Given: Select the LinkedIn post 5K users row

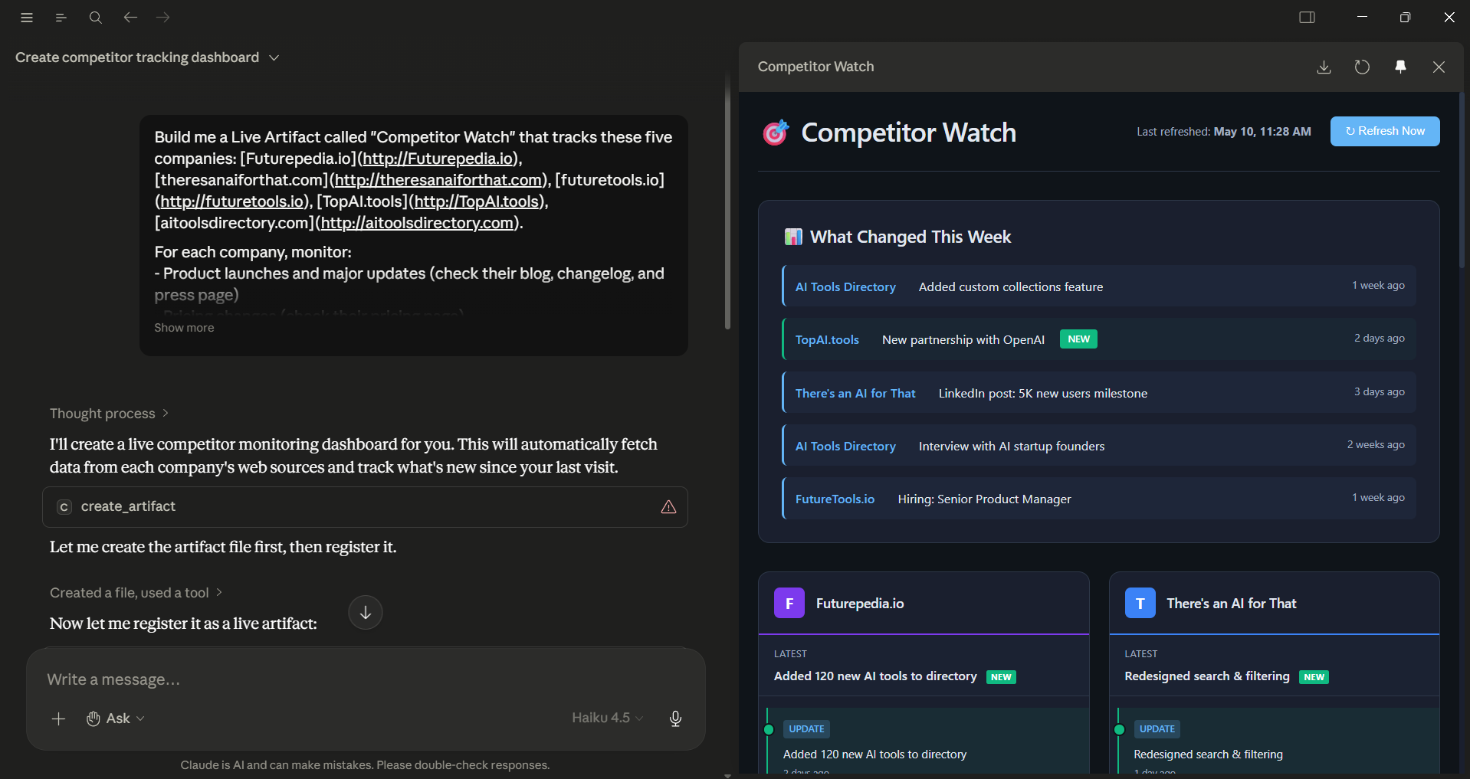Looking at the screenshot, I should 1098,393.
